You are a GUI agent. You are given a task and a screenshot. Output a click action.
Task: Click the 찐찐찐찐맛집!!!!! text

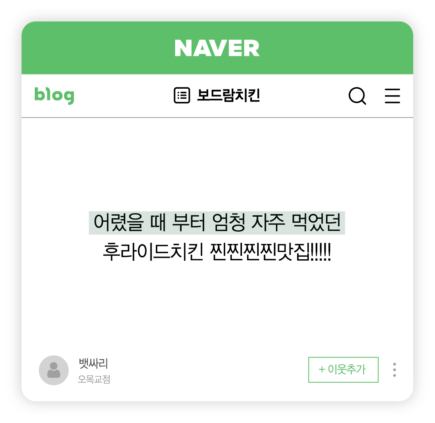271,251
